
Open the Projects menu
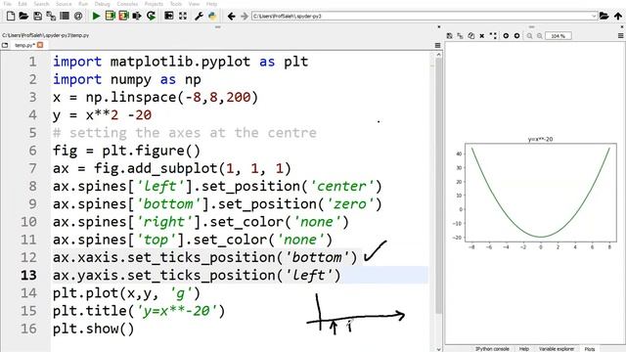[154, 4]
